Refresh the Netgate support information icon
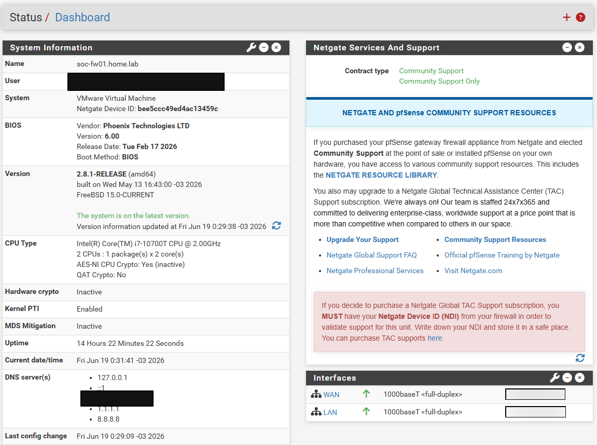This screenshot has height=445, width=597. point(580,358)
